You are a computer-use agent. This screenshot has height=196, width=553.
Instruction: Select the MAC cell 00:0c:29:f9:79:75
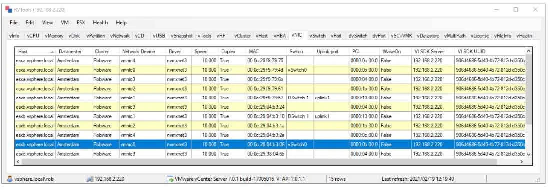coord(266,60)
